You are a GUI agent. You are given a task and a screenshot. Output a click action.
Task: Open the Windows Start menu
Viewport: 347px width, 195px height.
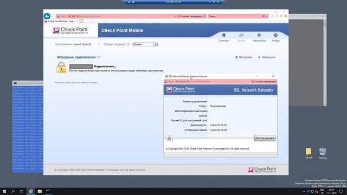point(4,191)
